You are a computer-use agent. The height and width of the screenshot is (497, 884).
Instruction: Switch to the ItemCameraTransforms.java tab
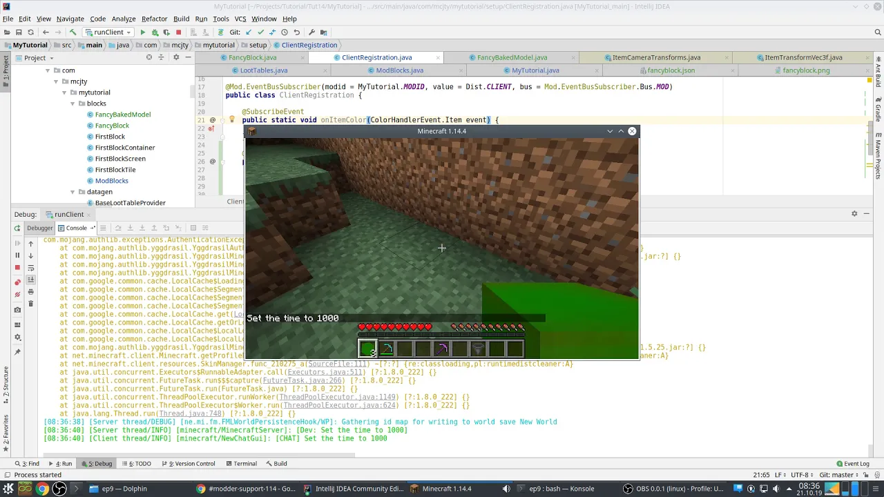pyautogui.click(x=656, y=58)
